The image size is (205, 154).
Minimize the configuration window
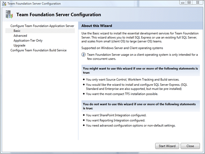[x=183, y=2]
